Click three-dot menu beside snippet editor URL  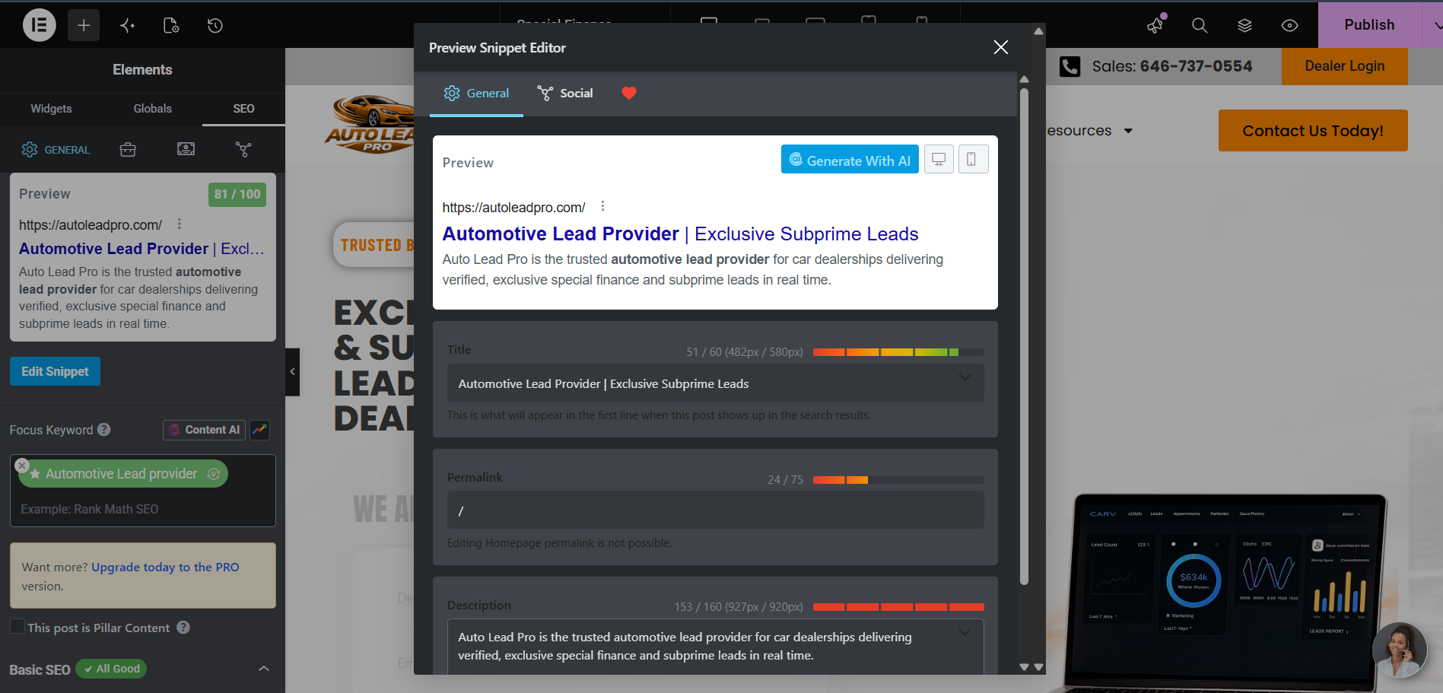pyautogui.click(x=602, y=206)
